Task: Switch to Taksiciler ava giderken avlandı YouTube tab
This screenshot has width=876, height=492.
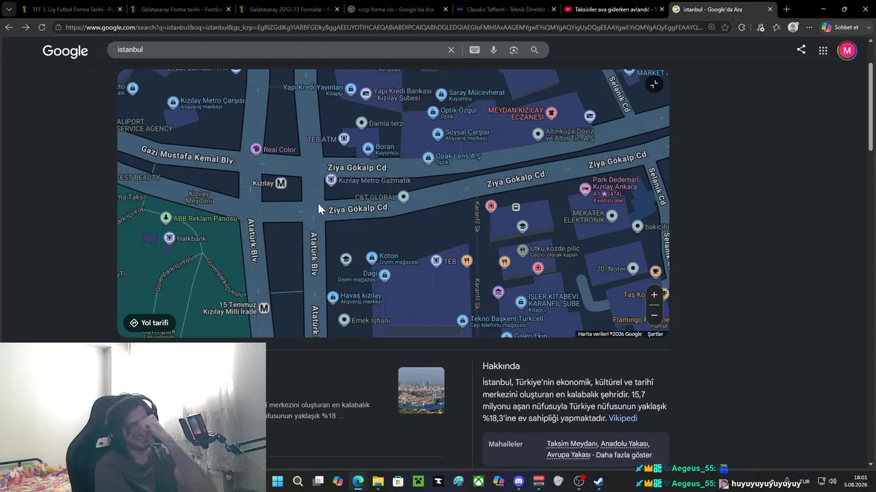Action: coord(614,10)
